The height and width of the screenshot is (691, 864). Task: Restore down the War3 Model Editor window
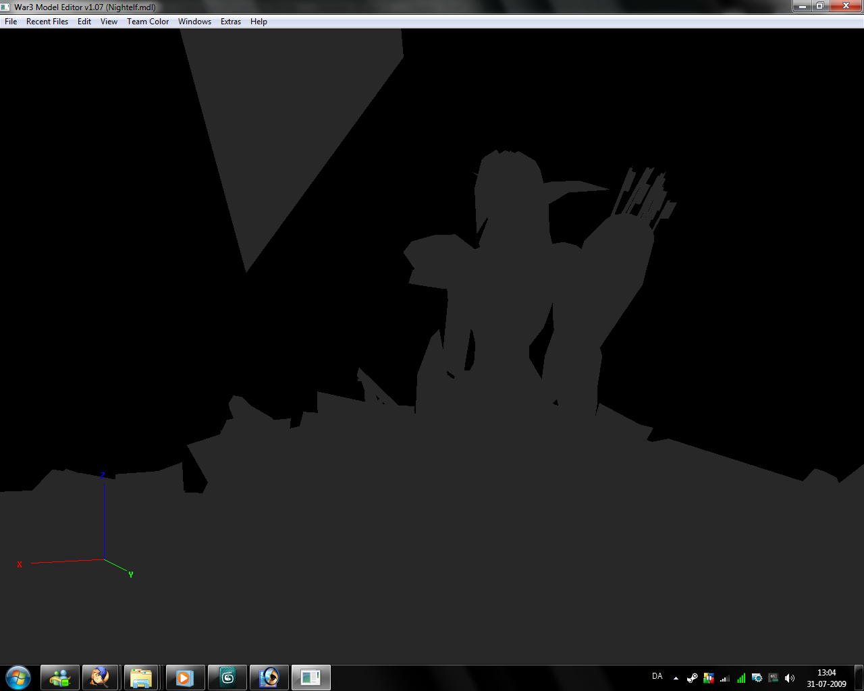click(819, 6)
